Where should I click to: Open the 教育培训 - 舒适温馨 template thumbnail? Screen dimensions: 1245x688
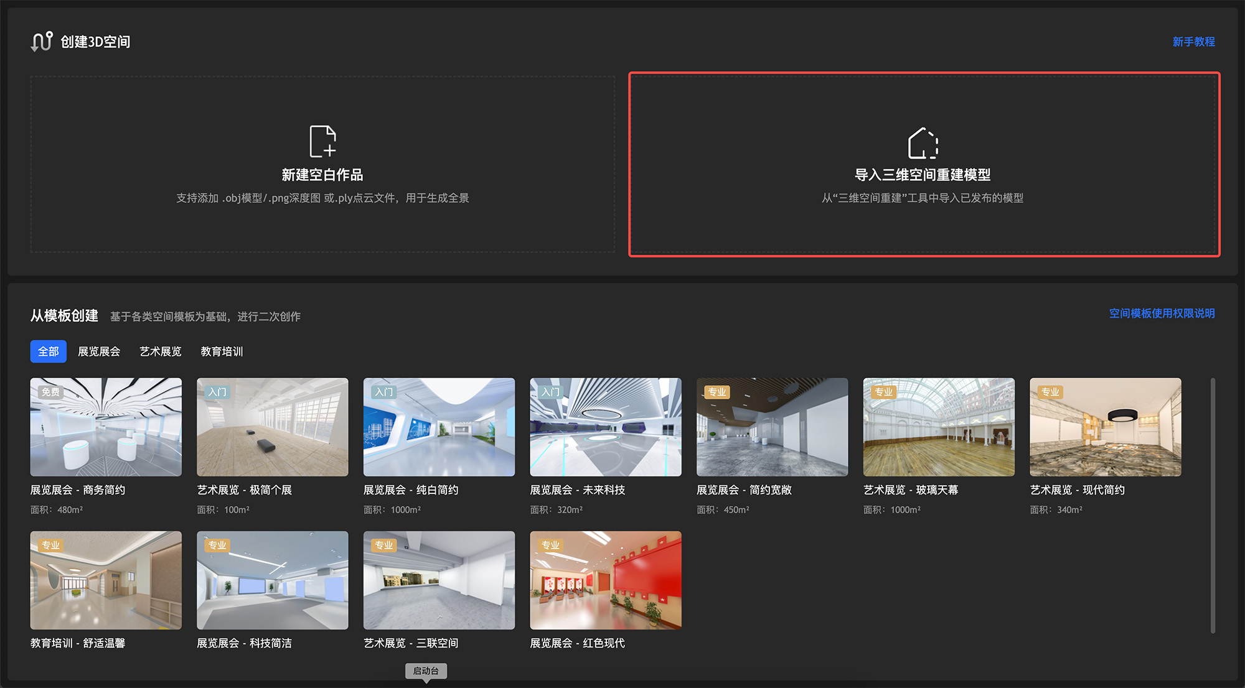(106, 580)
